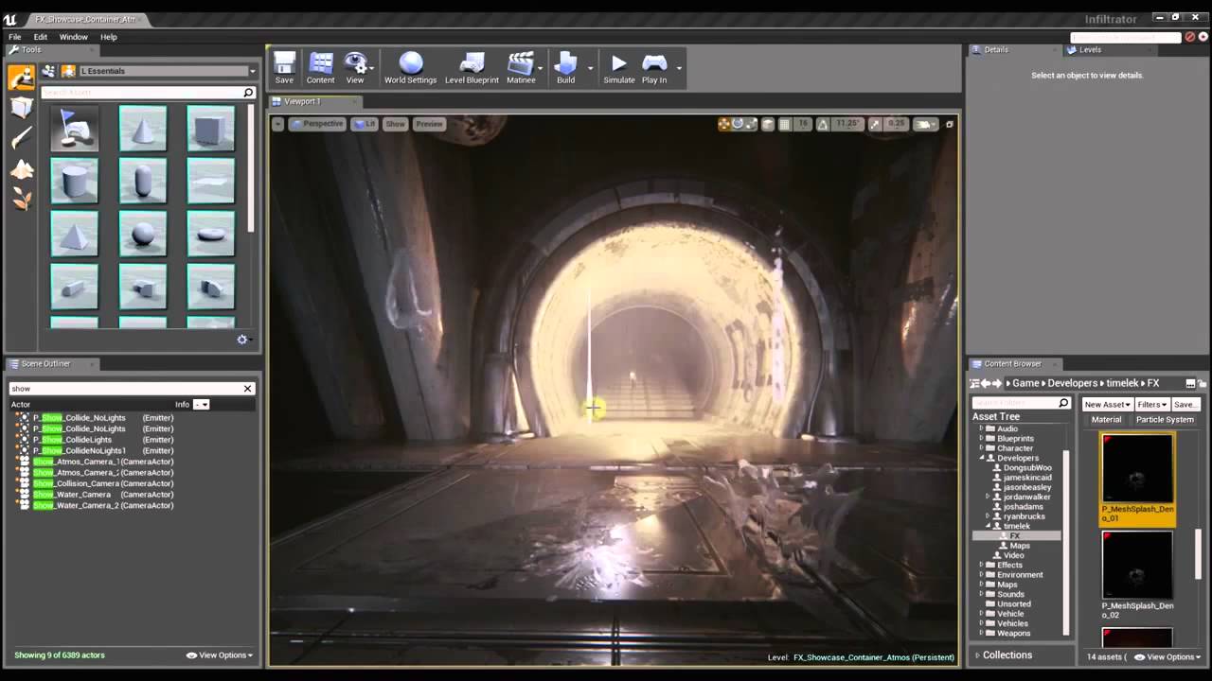This screenshot has height=681, width=1212.
Task: Toggle the surface snapping cube icon
Action: pos(768,124)
